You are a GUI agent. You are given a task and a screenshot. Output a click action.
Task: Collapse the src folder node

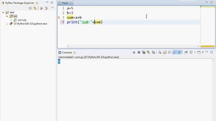tap(7, 16)
